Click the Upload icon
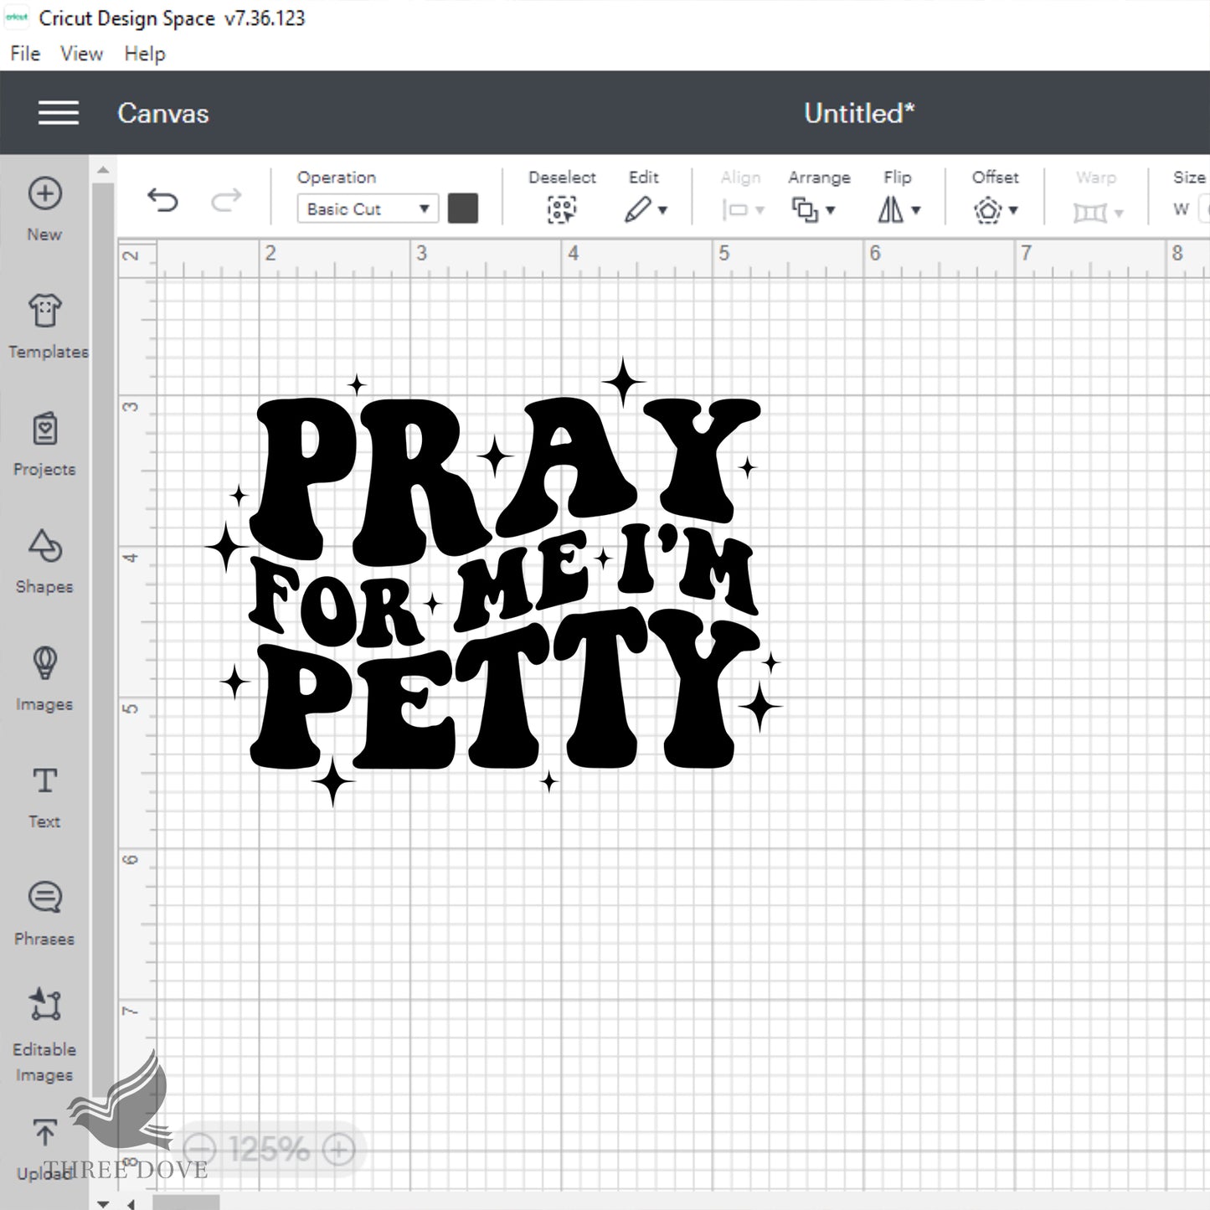1210x1210 pixels. pyautogui.click(x=44, y=1133)
